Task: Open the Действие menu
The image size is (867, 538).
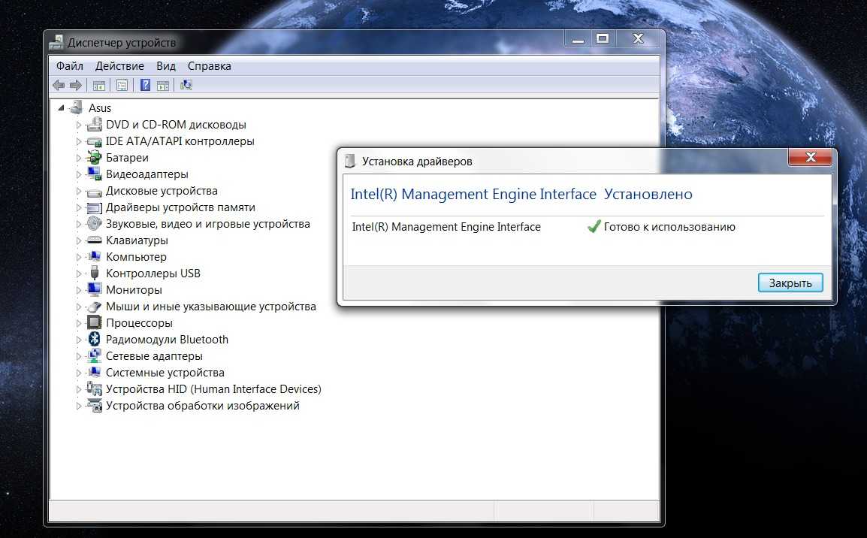Action: coord(119,66)
